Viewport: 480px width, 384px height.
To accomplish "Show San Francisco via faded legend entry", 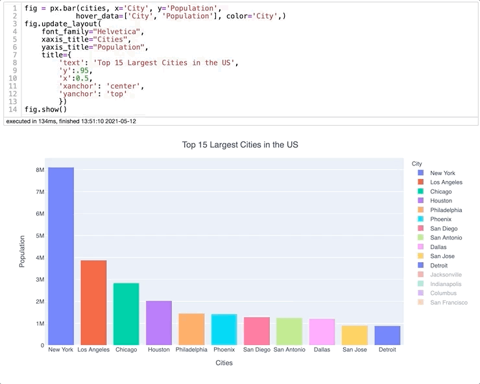I will pyautogui.click(x=443, y=302).
